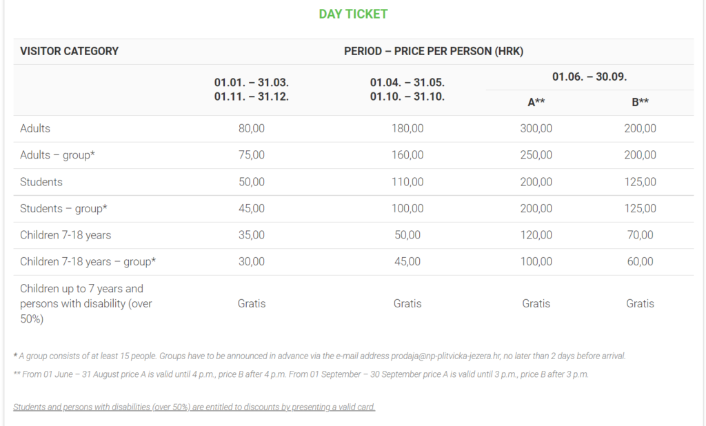Viewport: 706px width, 426px height.
Task: Select Children up to 7 years label
Action: point(86,303)
